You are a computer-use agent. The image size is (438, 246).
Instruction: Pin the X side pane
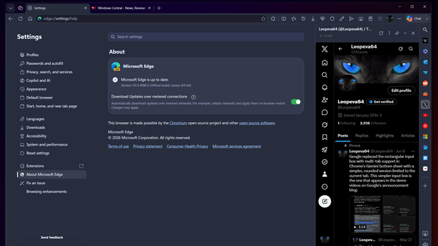397,33
